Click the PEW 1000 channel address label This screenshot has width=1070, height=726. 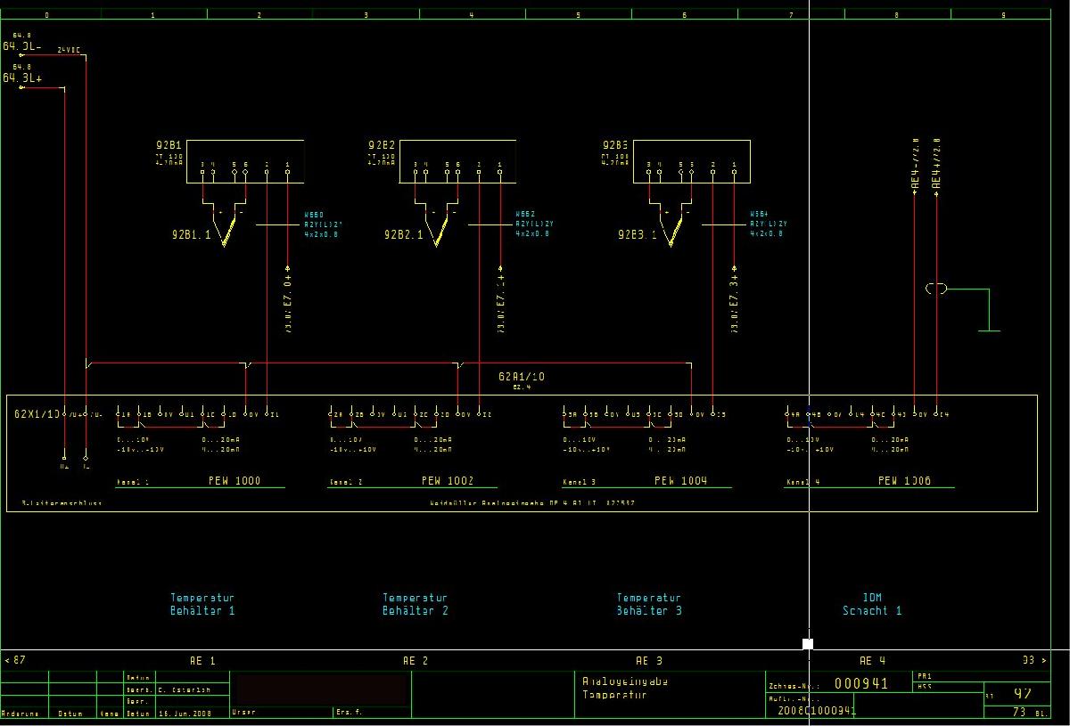[235, 481]
